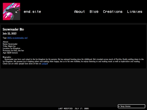The height and width of the screenshot is (110, 147).
Task: Follow the wof tag link
Action: [x=26, y=38]
